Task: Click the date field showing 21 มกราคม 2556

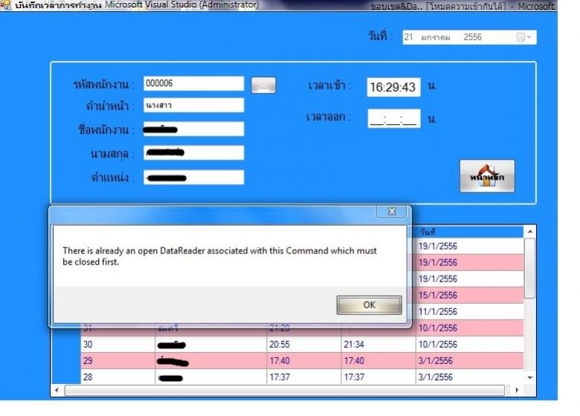Action: [469, 37]
